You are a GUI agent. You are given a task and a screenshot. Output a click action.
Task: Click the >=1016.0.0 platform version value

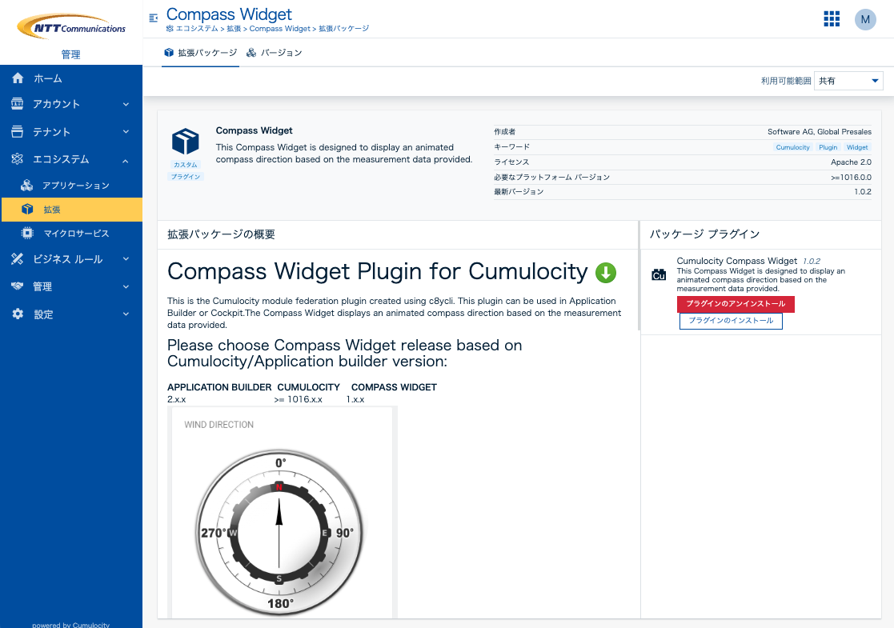[851, 178]
